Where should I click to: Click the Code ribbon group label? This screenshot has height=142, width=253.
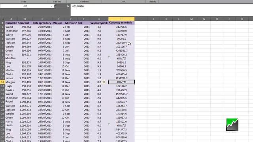24,2
